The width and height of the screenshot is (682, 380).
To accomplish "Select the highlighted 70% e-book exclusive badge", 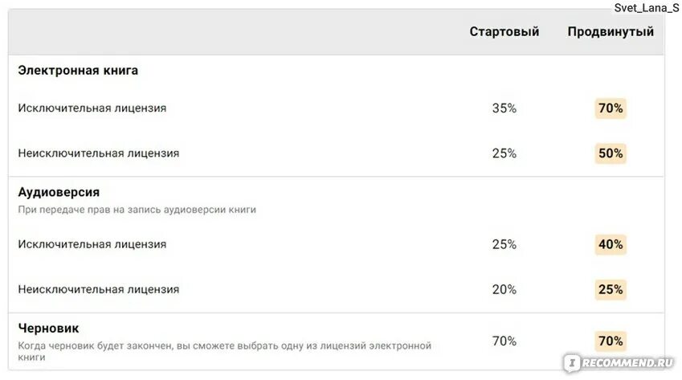I will coord(611,108).
